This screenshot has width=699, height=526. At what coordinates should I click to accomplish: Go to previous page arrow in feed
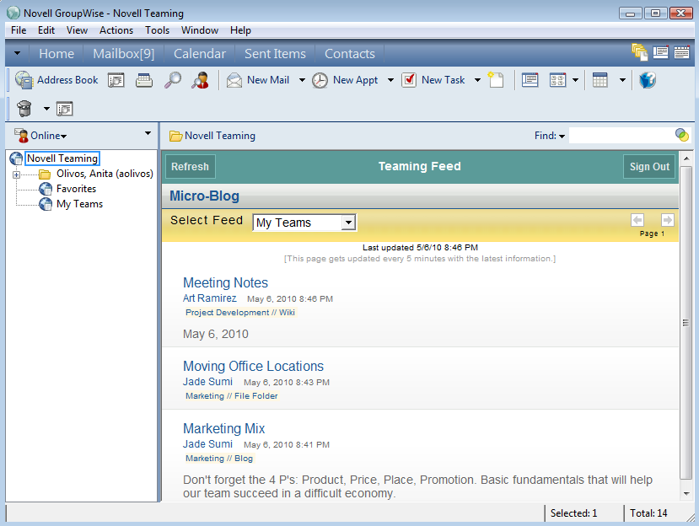[x=637, y=220]
